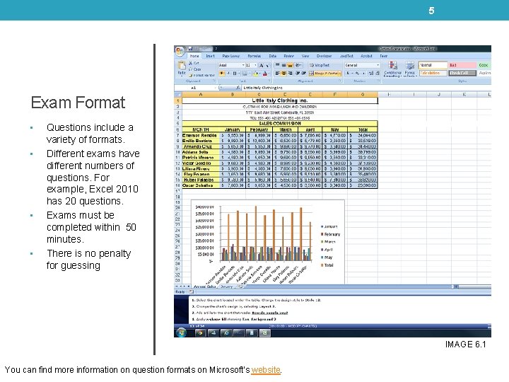This screenshot has height=382, width=509.
Task: Click the highlighted Center alignment icon
Action: pyautogui.click(x=283, y=74)
